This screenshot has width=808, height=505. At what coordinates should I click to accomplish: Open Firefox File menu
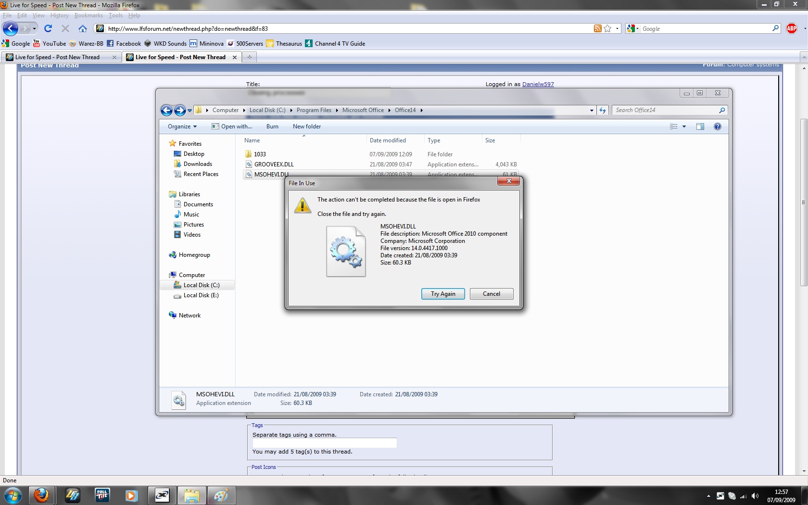click(7, 15)
